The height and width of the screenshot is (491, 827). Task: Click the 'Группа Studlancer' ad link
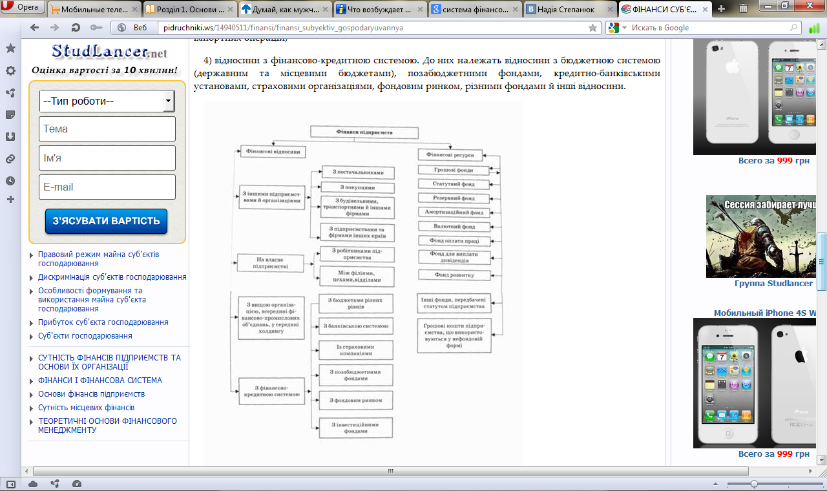(x=773, y=283)
